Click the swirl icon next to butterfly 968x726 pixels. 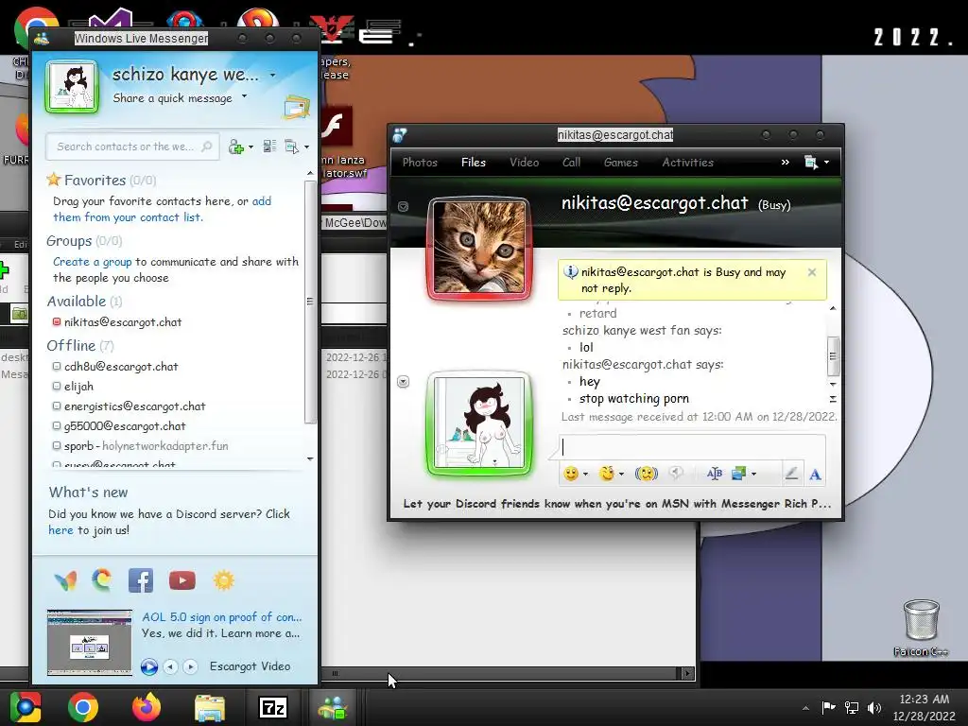pos(102,580)
